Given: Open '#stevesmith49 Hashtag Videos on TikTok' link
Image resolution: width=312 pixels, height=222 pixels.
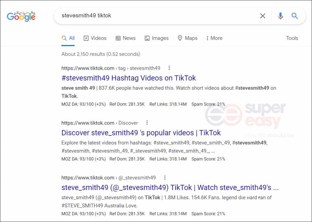Looking at the screenshot, I should pos(129,78).
